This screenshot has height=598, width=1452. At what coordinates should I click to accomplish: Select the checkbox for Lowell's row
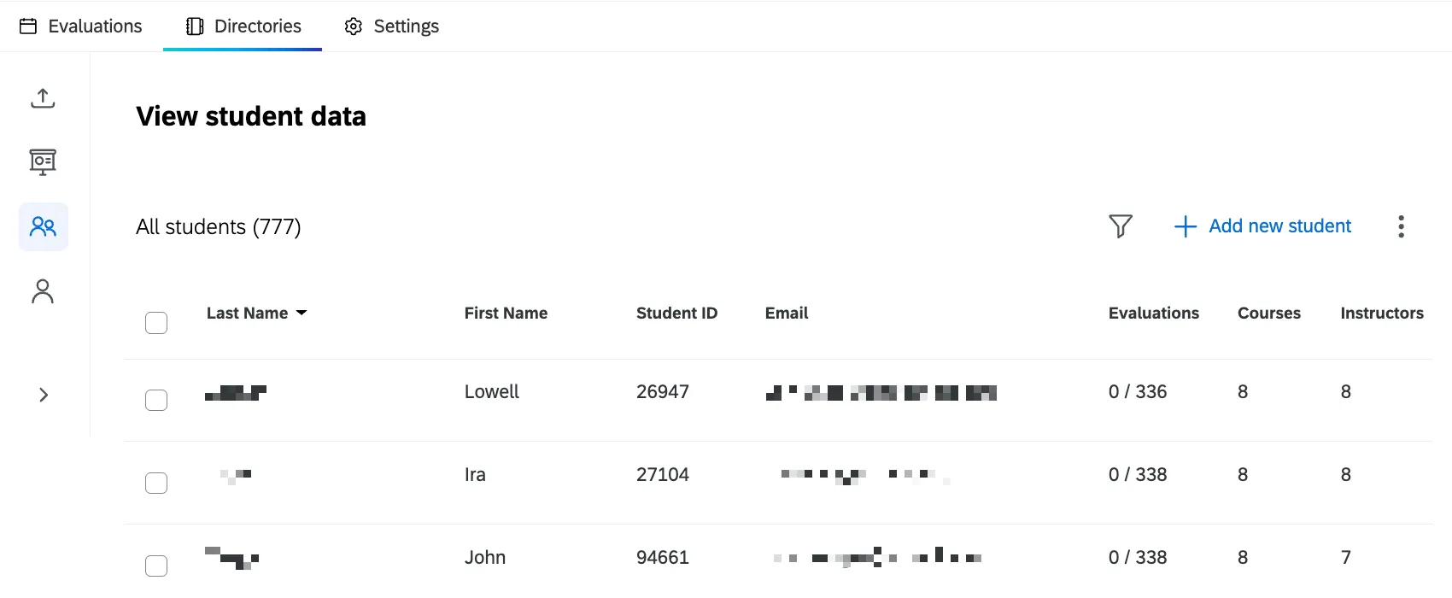156,399
